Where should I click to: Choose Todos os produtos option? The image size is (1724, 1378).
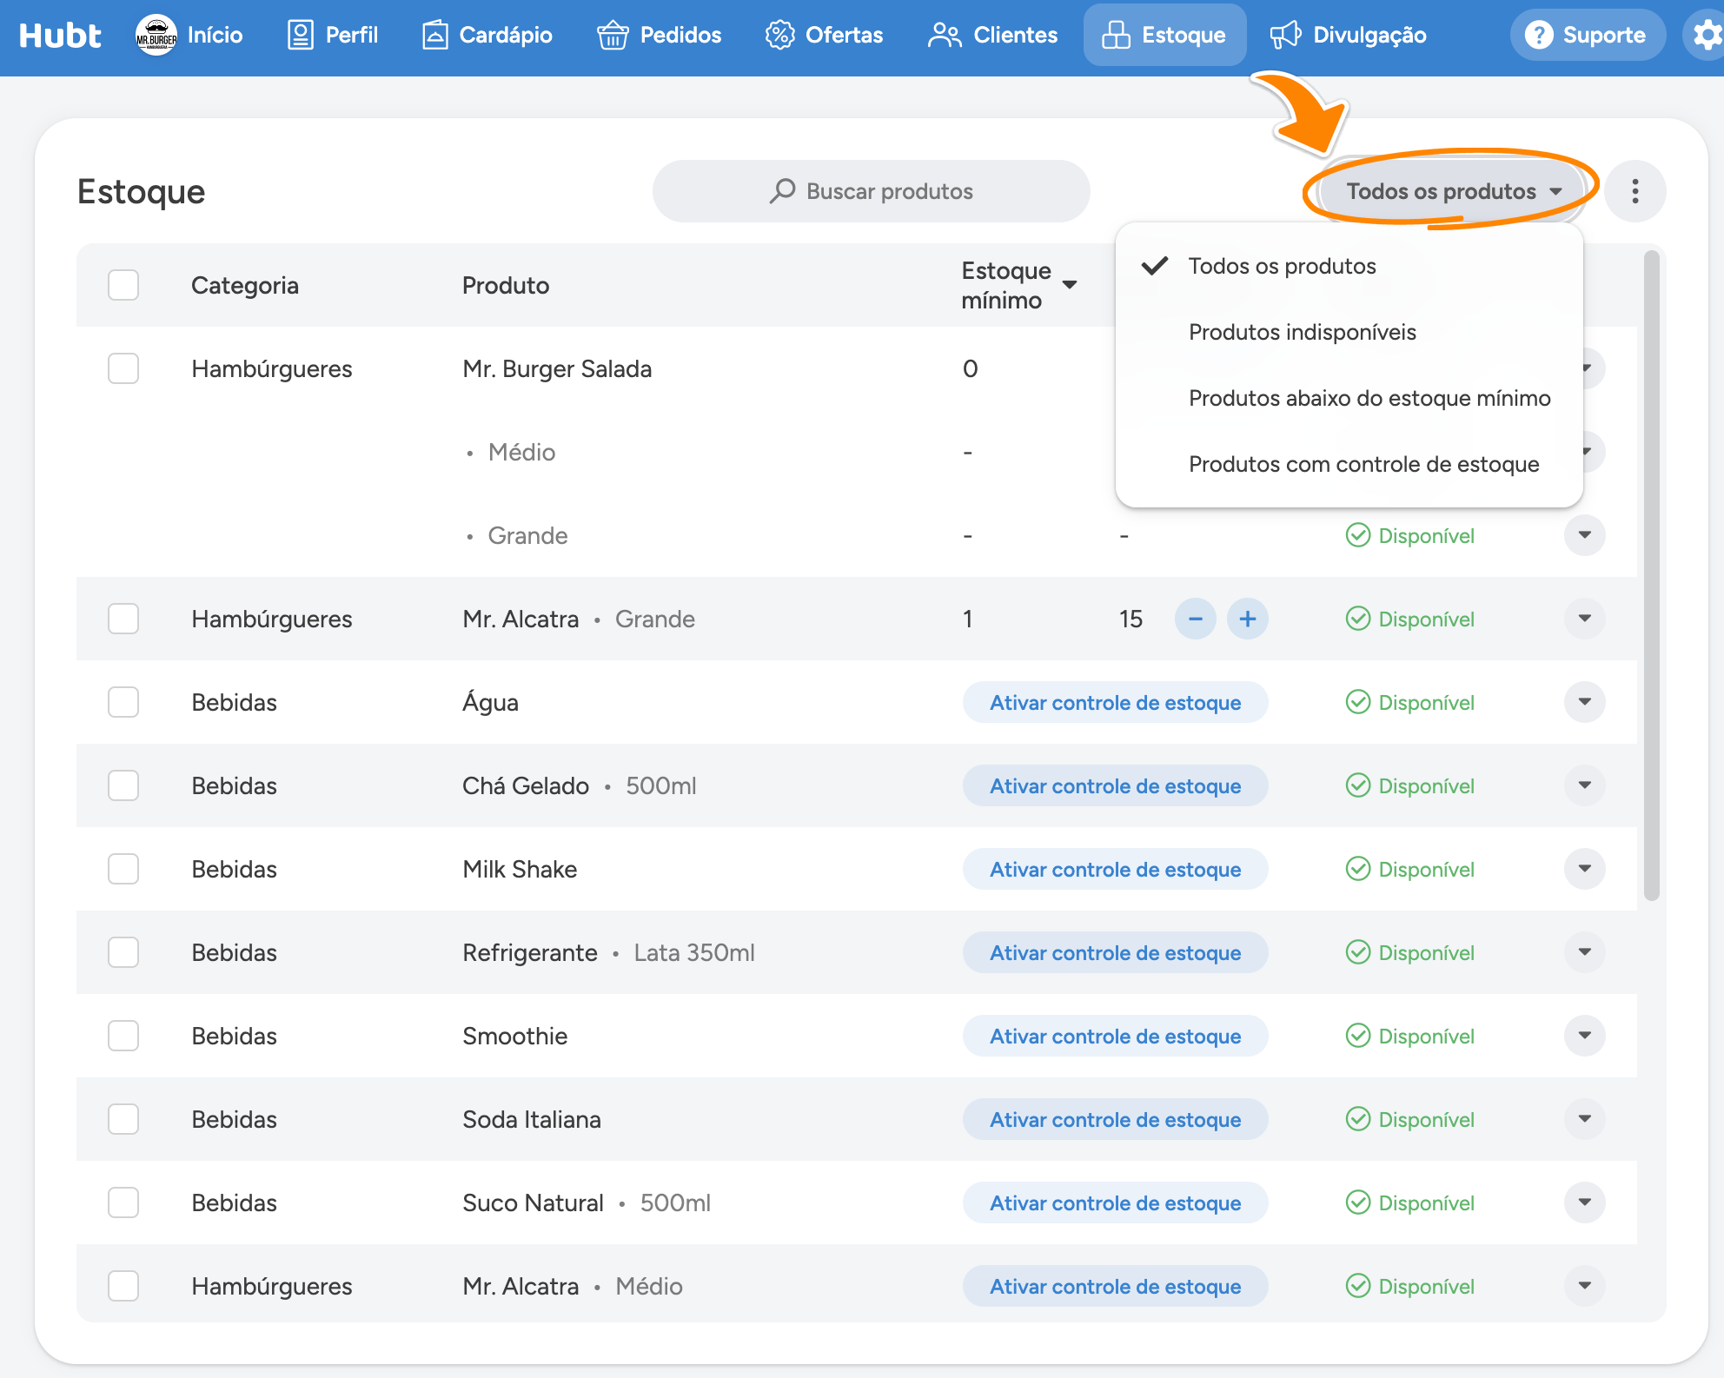tap(1349, 266)
